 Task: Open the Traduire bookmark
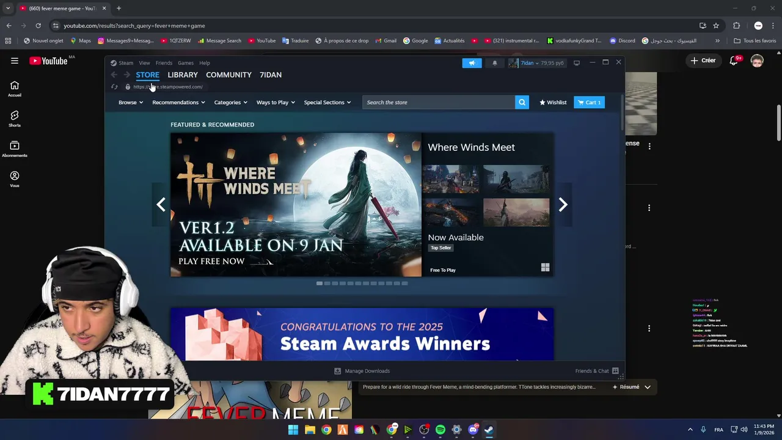coord(295,41)
